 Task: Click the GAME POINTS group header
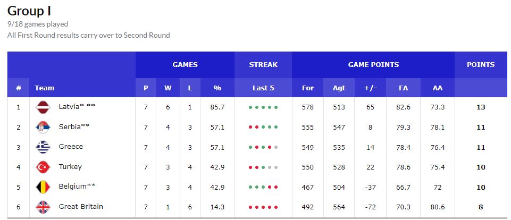(x=373, y=65)
